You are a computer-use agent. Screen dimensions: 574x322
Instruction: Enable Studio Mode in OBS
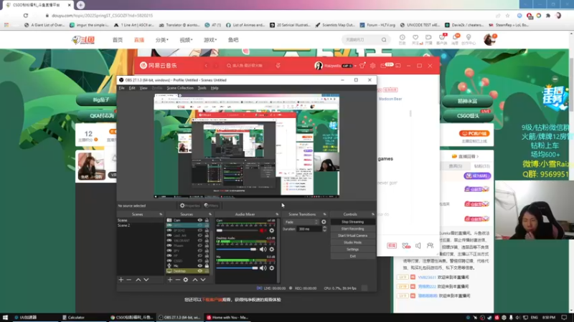click(352, 243)
